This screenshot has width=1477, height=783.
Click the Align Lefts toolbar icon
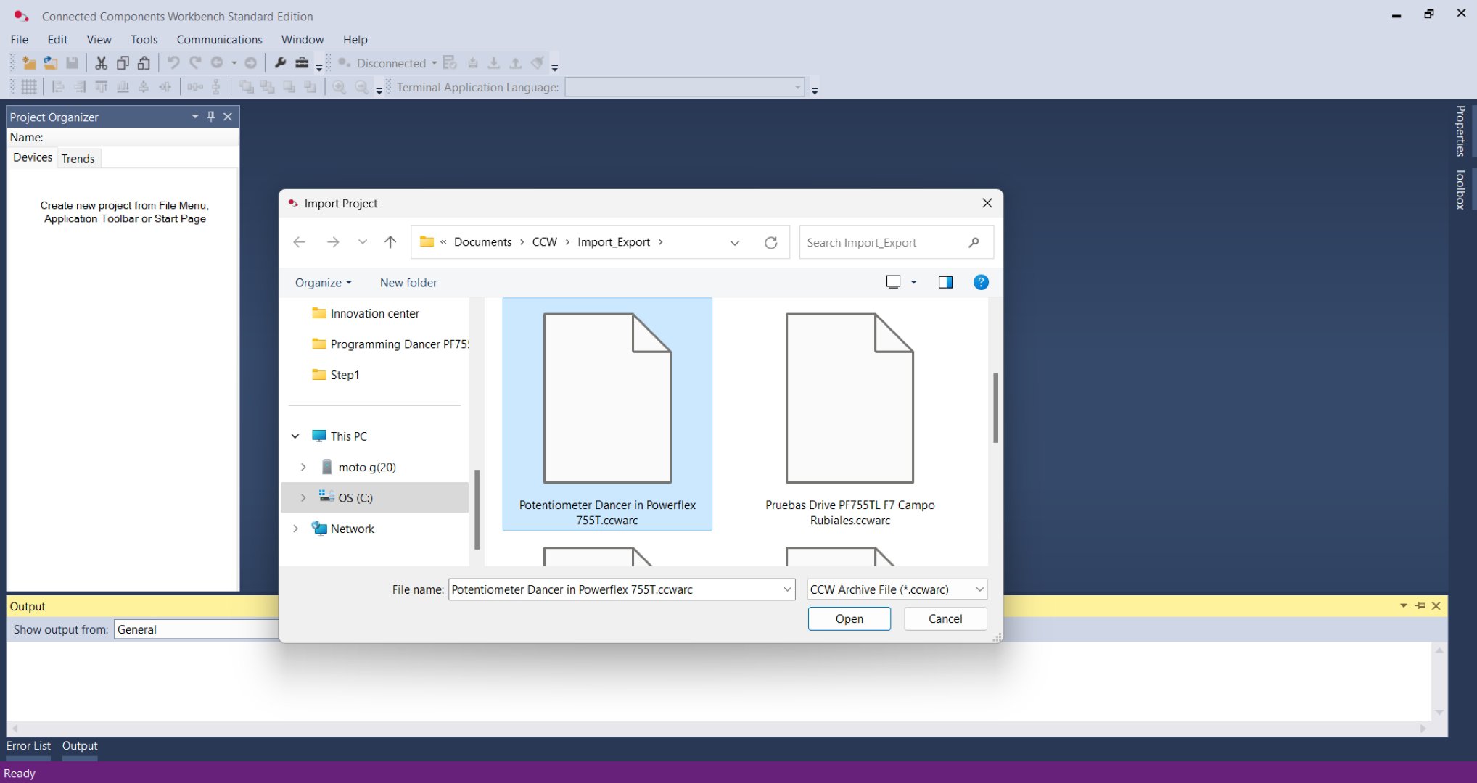coord(58,87)
